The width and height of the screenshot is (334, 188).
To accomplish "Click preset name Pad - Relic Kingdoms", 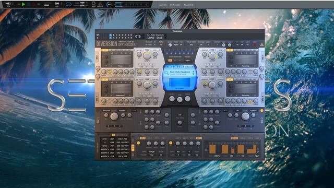I will [x=180, y=72].
